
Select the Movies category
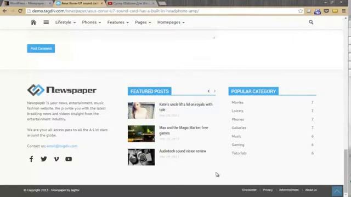[237, 102]
